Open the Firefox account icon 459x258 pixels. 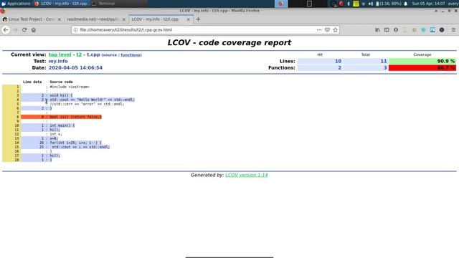(396, 30)
